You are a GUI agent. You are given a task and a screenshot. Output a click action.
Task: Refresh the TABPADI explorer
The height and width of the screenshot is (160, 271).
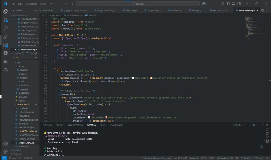(x=31, y=53)
